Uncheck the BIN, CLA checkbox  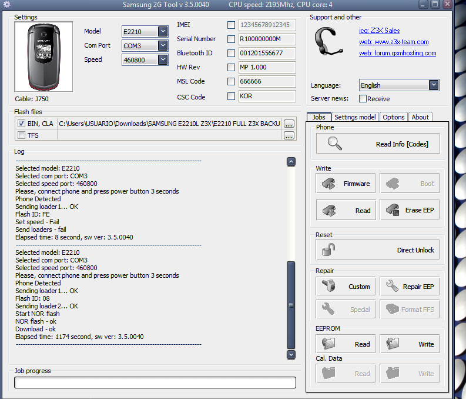21,123
